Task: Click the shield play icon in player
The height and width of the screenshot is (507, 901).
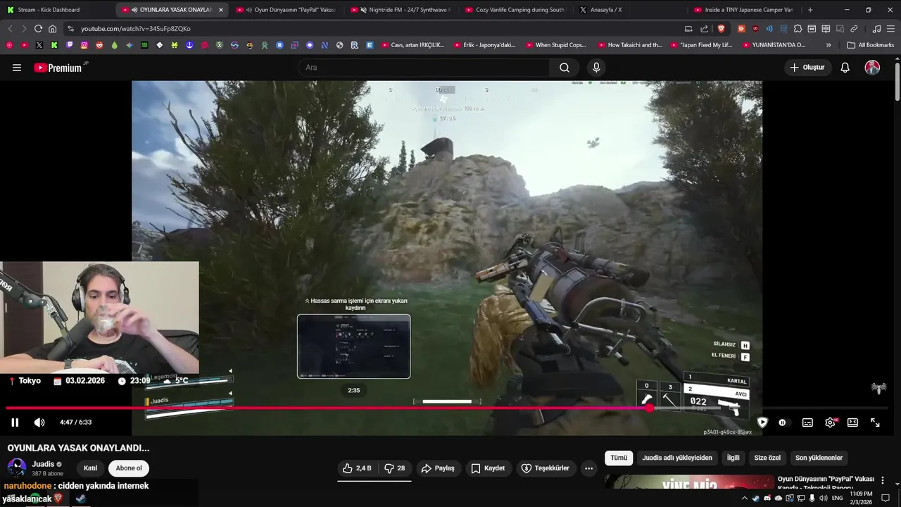Action: click(x=762, y=423)
